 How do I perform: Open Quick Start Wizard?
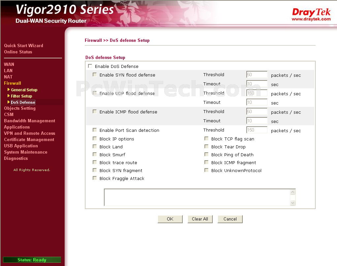[x=23, y=45]
